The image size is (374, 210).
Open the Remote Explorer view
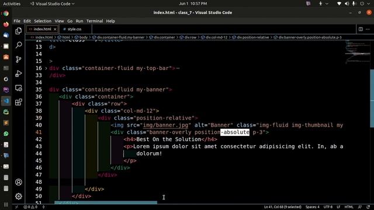[19, 88]
